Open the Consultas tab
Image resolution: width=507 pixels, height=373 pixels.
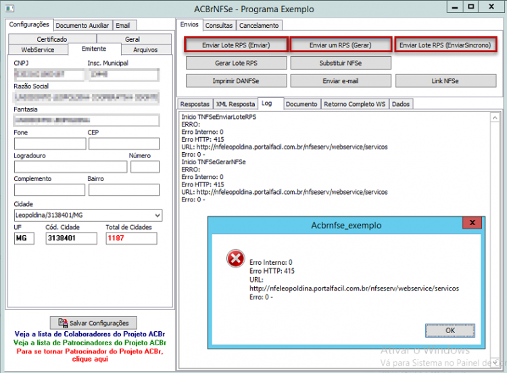click(x=219, y=26)
